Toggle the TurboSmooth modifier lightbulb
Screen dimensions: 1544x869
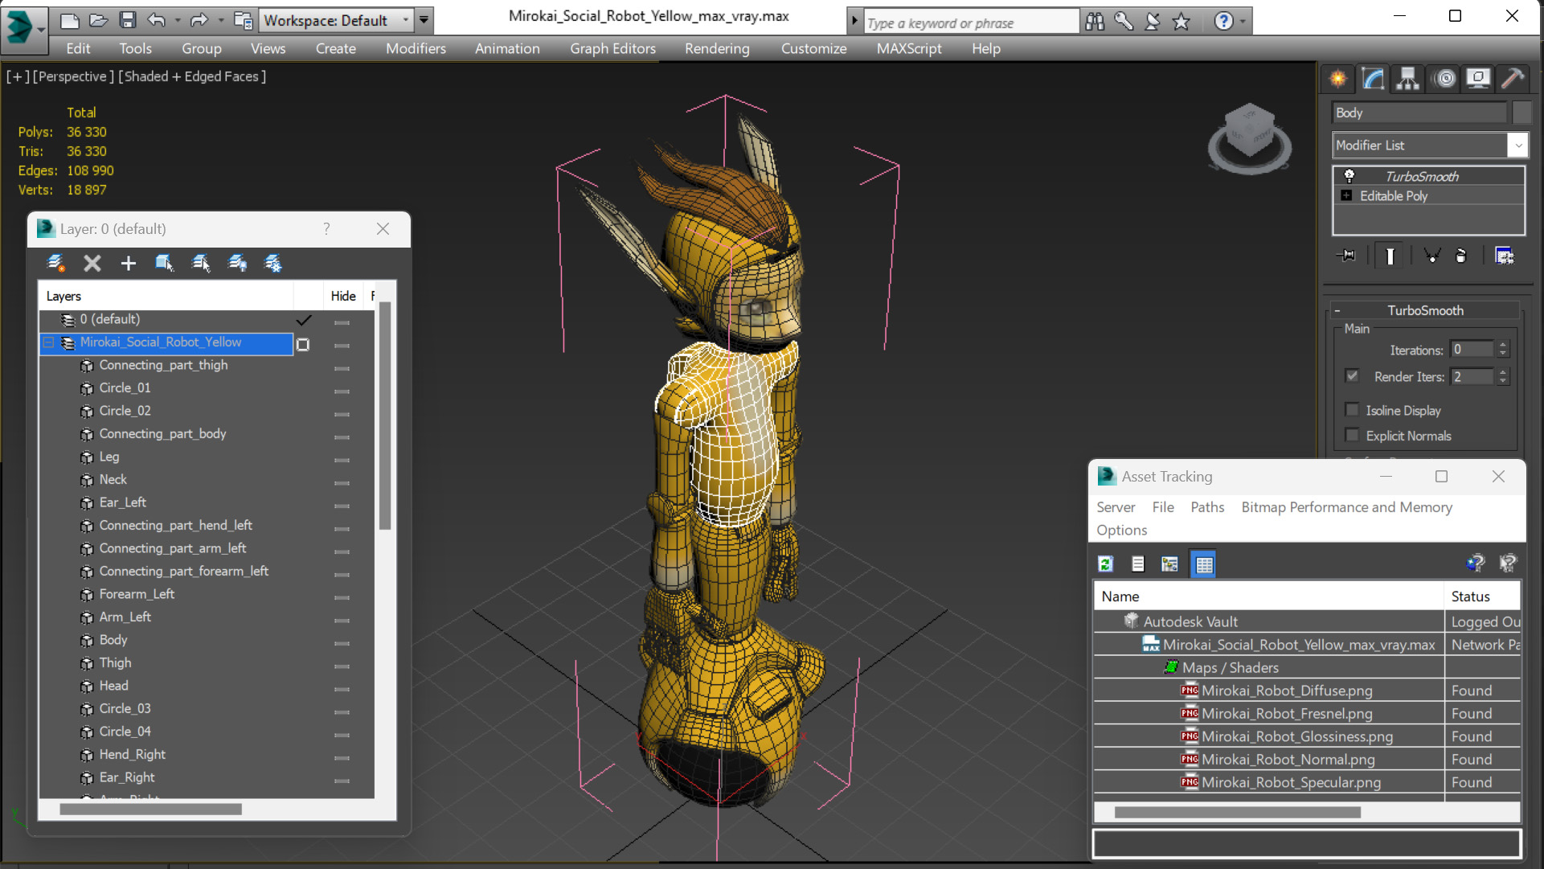coord(1349,176)
